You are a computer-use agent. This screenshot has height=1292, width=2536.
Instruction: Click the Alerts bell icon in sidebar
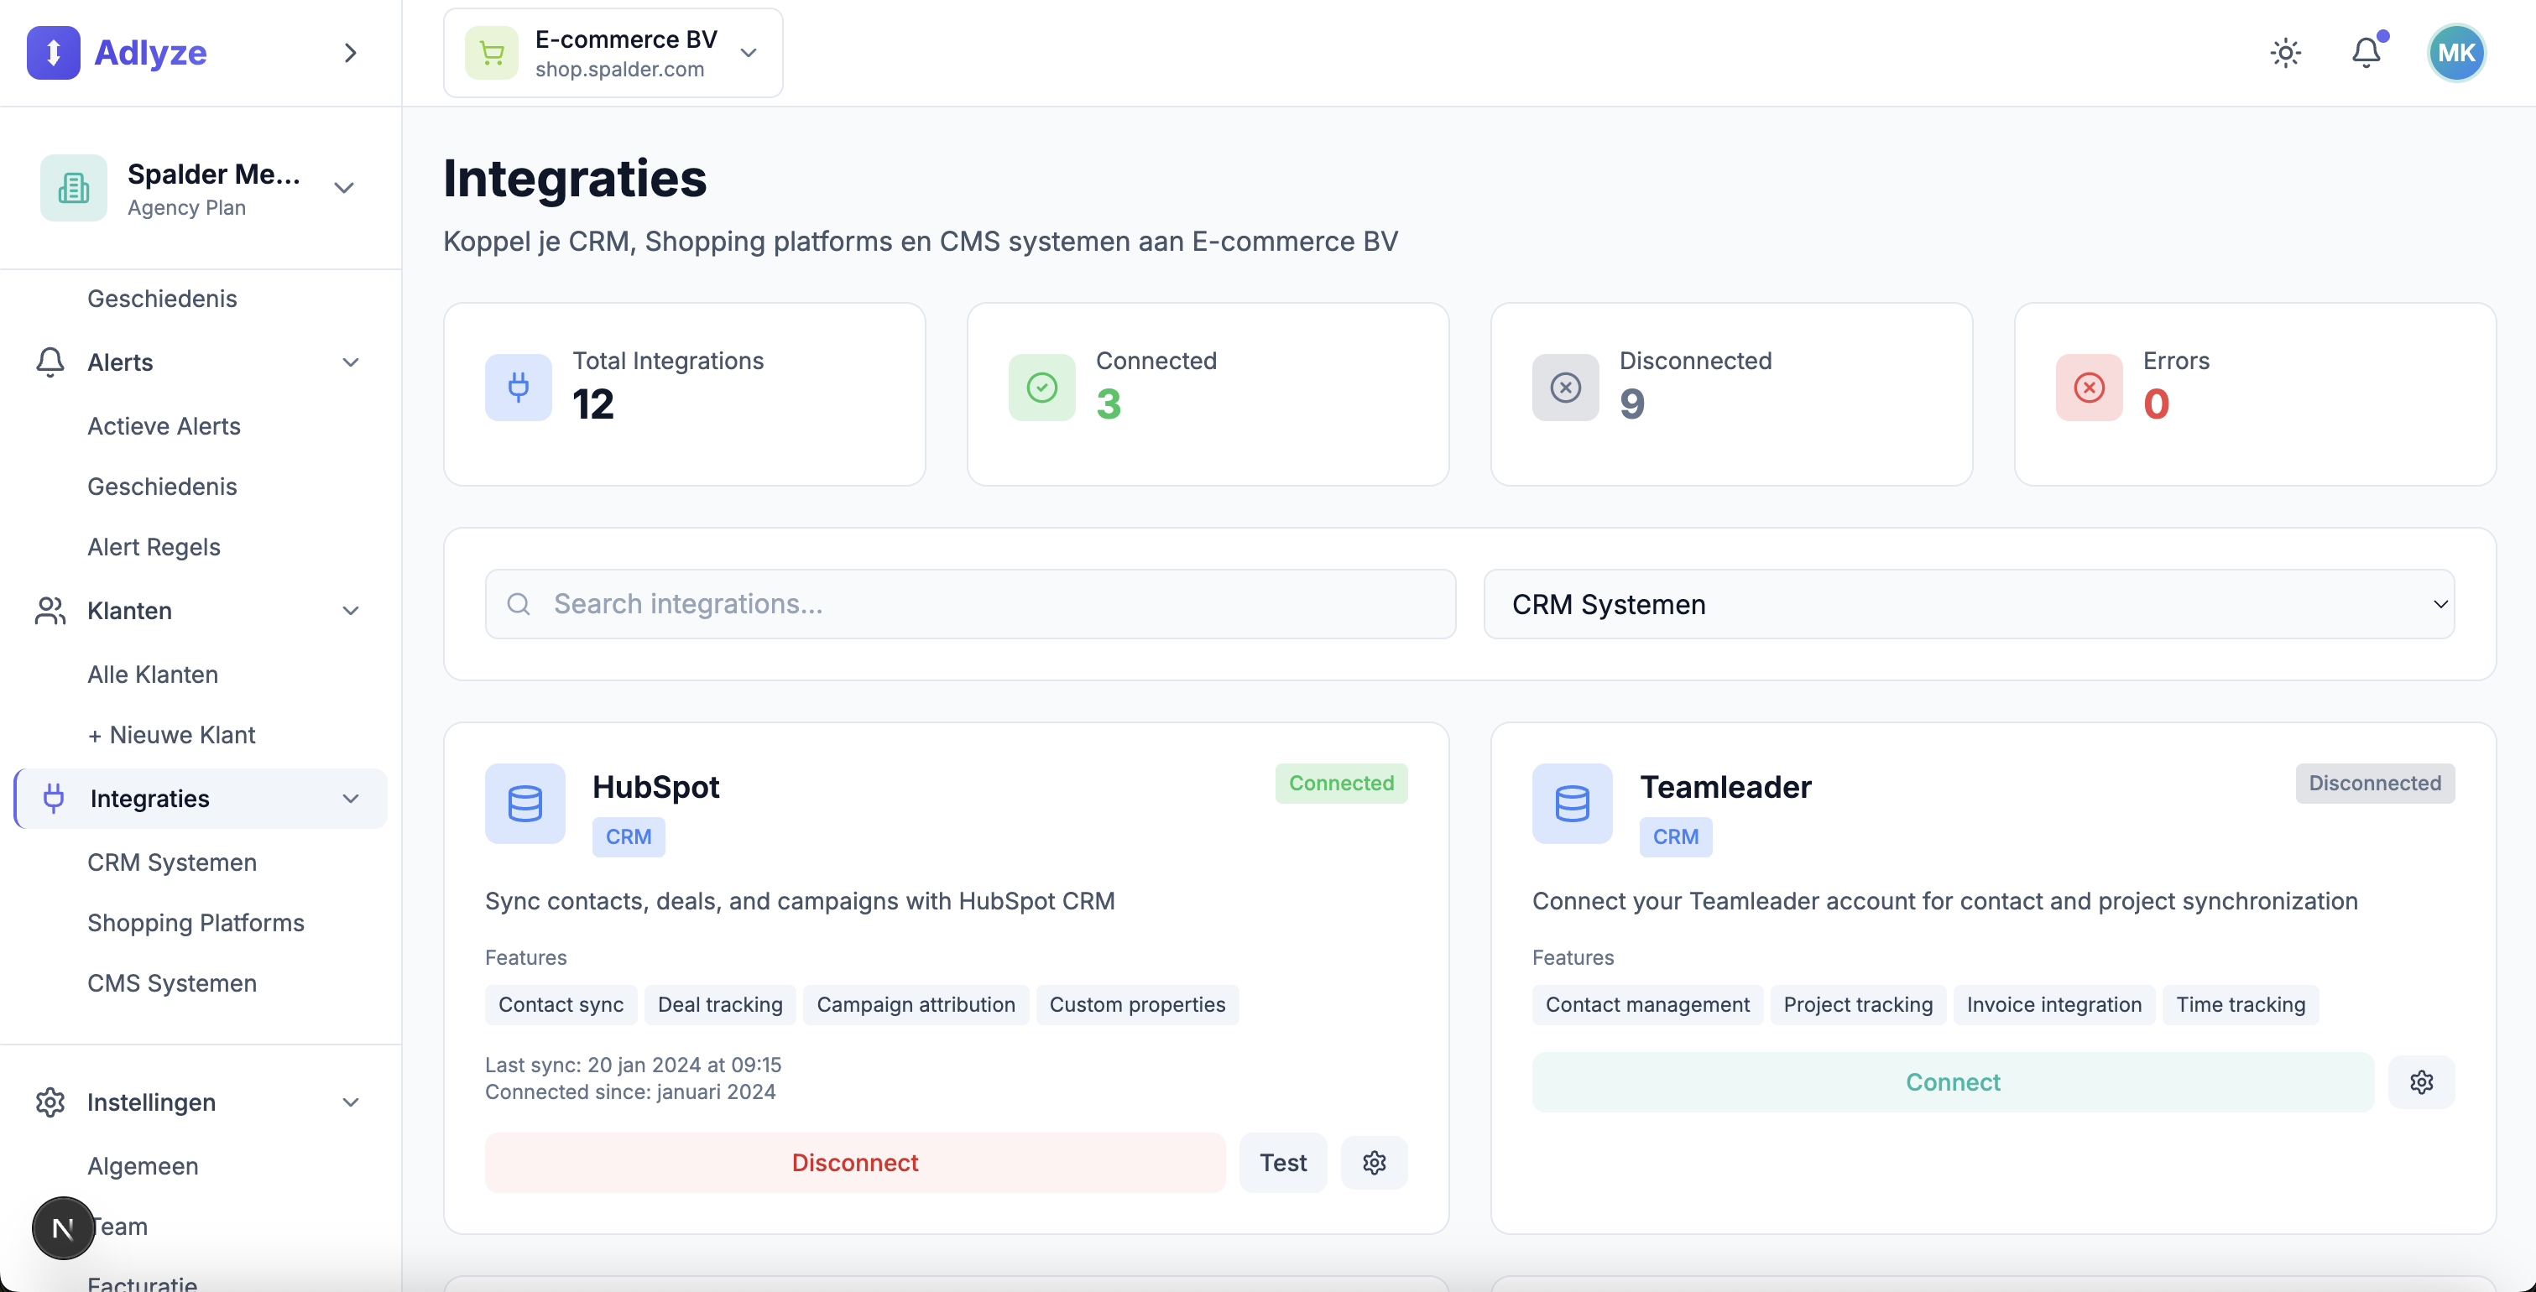(x=50, y=362)
